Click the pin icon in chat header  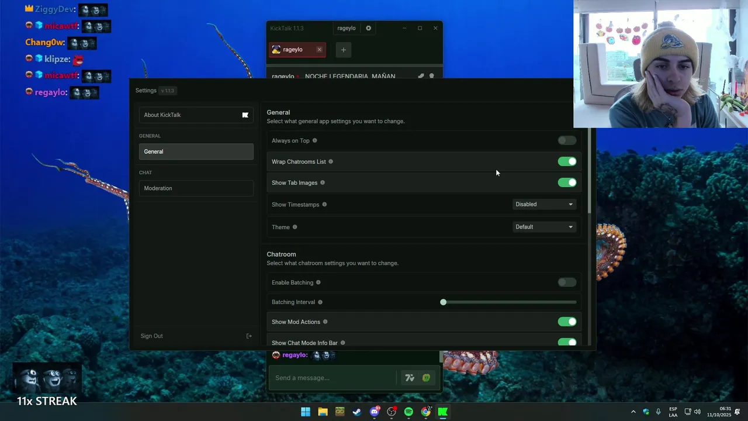[421, 76]
